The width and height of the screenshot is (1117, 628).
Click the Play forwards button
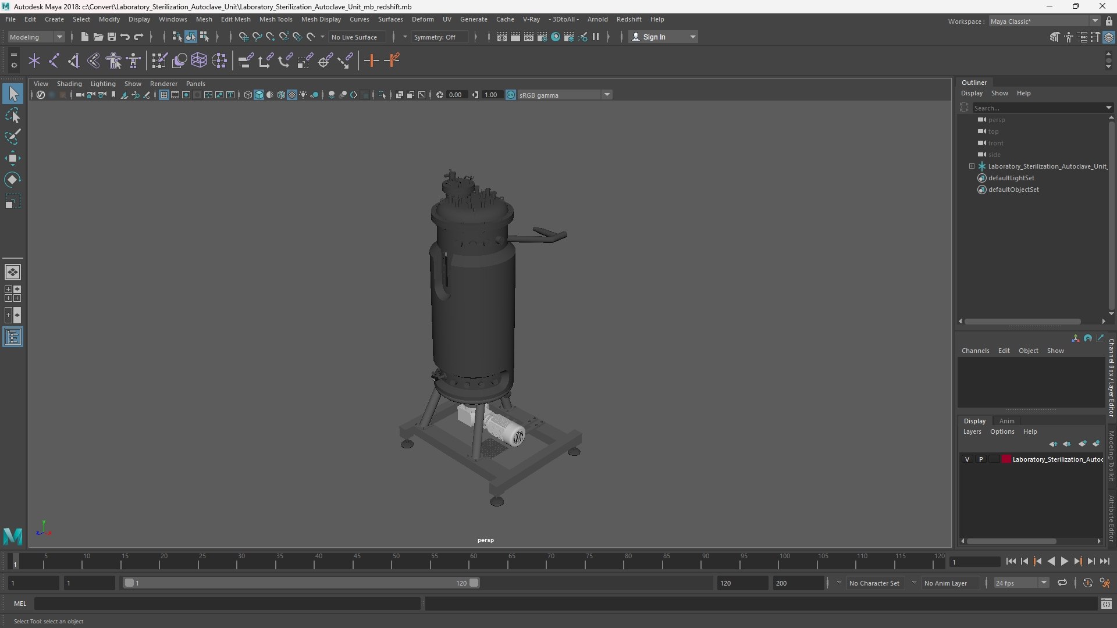coord(1064,561)
